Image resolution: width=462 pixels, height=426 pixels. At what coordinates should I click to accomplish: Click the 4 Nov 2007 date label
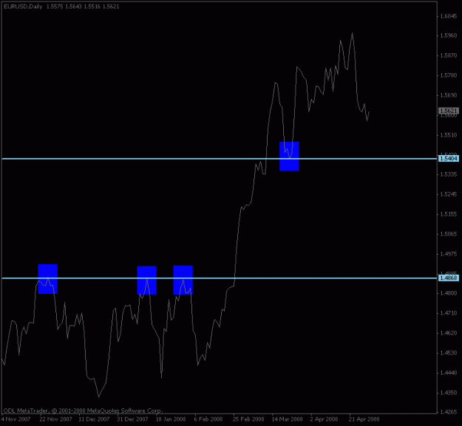(16, 419)
